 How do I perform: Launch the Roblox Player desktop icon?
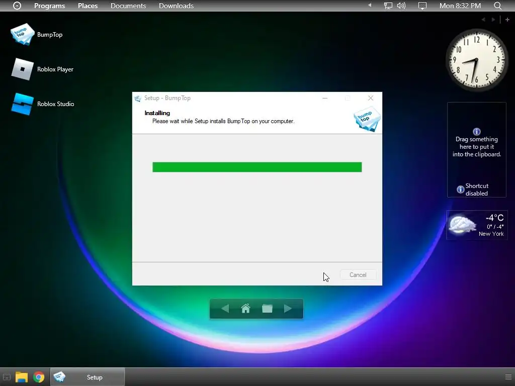22,69
